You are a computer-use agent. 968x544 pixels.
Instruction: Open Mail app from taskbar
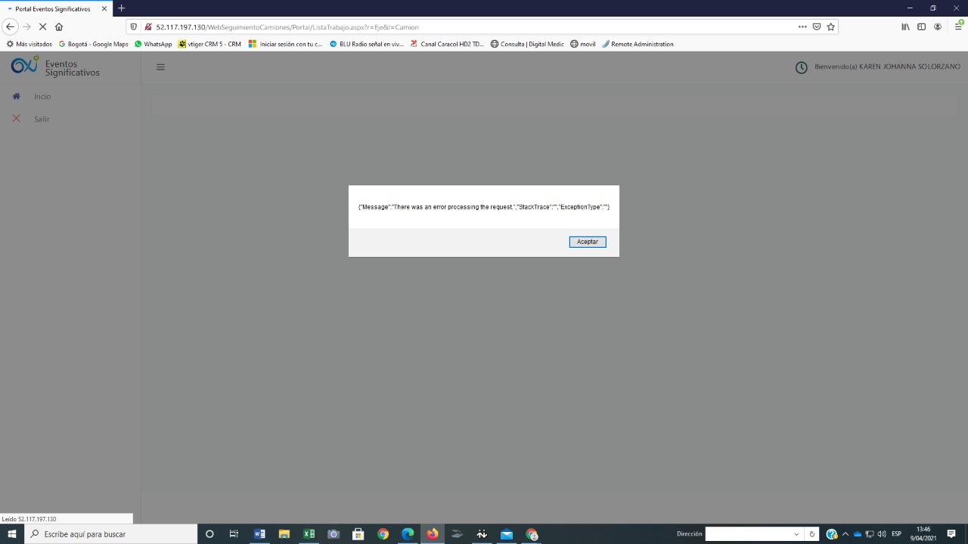click(x=507, y=534)
